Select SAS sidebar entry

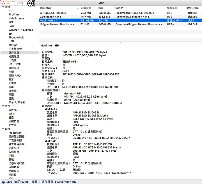click(11, 26)
